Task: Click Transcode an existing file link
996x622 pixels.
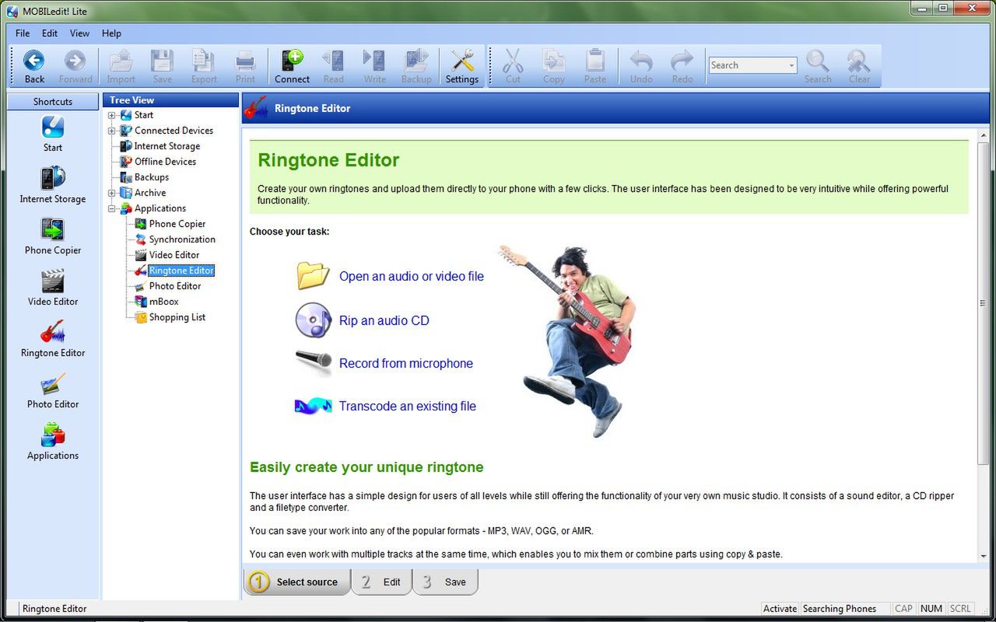Action: [x=407, y=406]
